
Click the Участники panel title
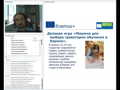click(8, 36)
